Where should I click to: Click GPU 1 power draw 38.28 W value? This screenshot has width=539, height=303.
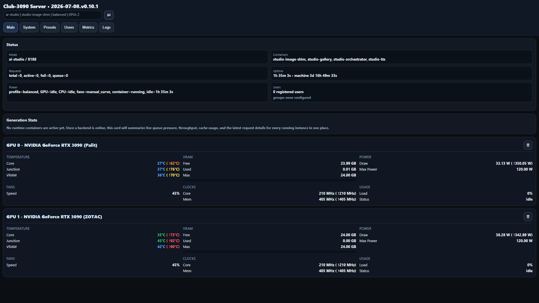(x=514, y=235)
